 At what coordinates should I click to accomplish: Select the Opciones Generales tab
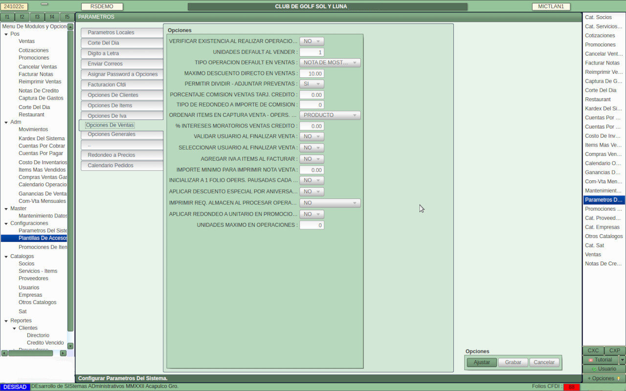122,134
